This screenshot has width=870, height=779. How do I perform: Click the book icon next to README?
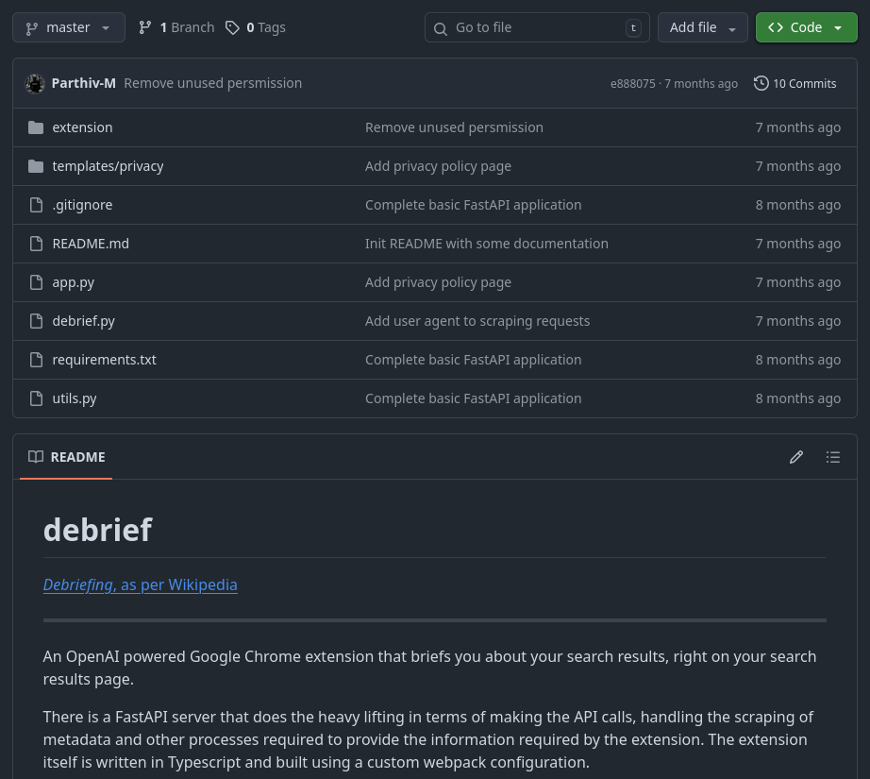[36, 456]
